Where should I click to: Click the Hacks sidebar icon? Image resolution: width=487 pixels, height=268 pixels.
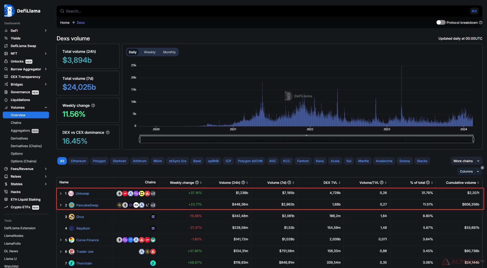(6, 192)
